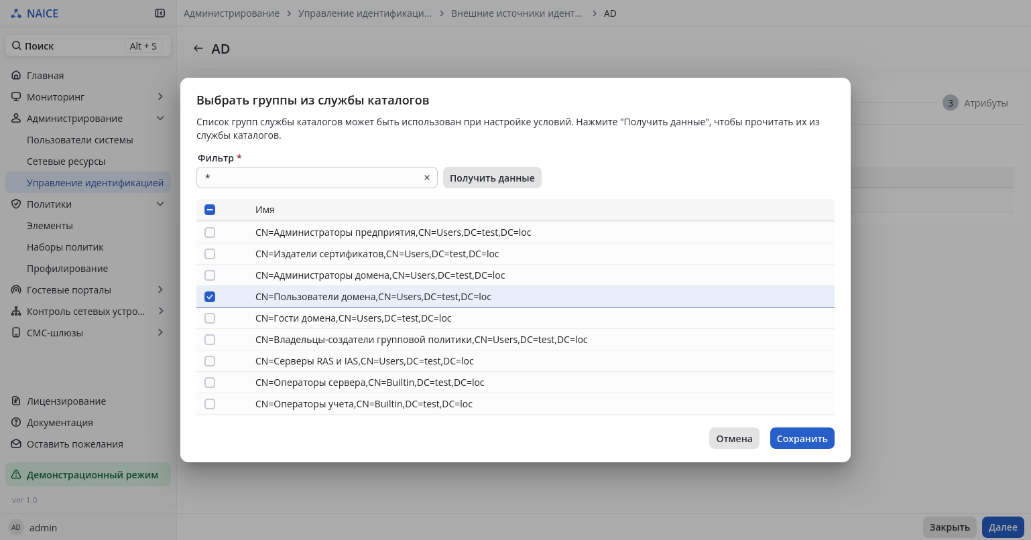Open the Главная home icon
This screenshot has width=1031, height=540.
coord(16,76)
